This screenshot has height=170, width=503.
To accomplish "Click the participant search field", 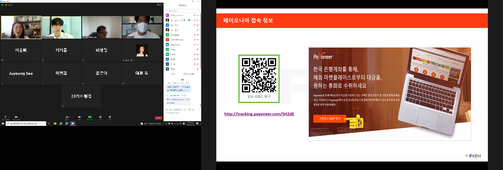I will point(183,11).
